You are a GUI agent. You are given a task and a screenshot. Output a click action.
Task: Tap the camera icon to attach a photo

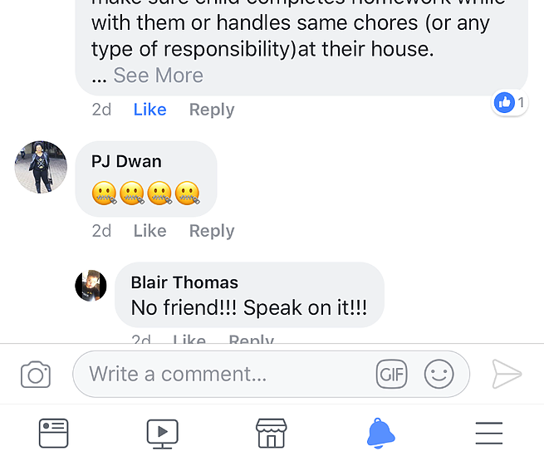(36, 375)
